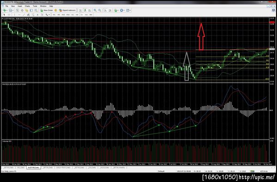Switch to the _N225,Daily chart tab
Image resolution: width=277 pixels, height=182 pixels.
(x=104, y=167)
